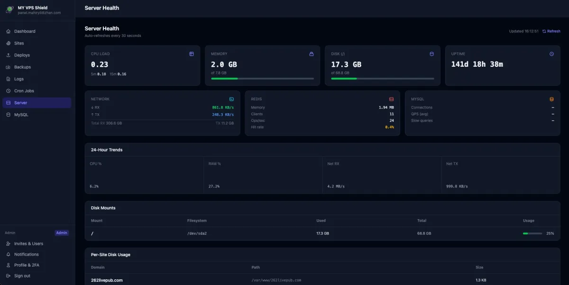Click the Total RX 306.6 GB text
Screen dimensions: 569x285
pyautogui.click(x=107, y=123)
